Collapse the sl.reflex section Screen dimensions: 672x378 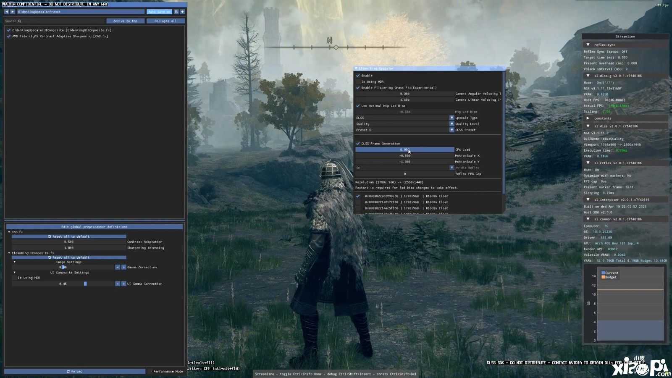[588, 163]
